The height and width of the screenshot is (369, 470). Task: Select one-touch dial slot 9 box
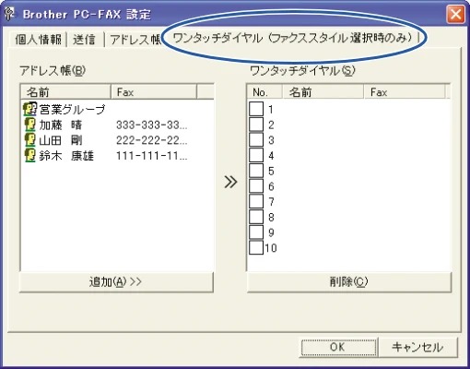point(256,232)
